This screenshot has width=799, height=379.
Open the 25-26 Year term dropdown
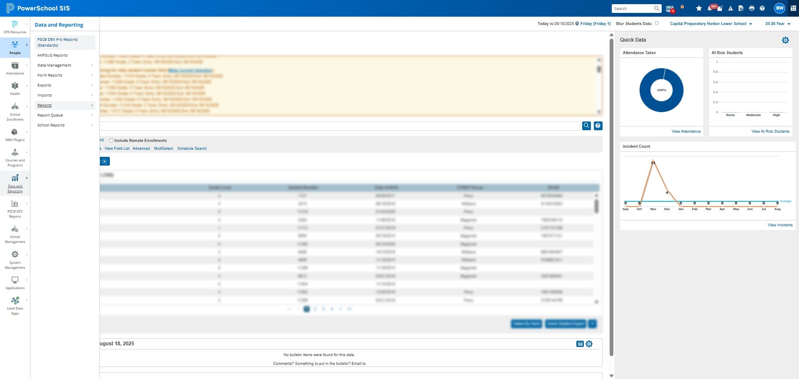click(777, 24)
